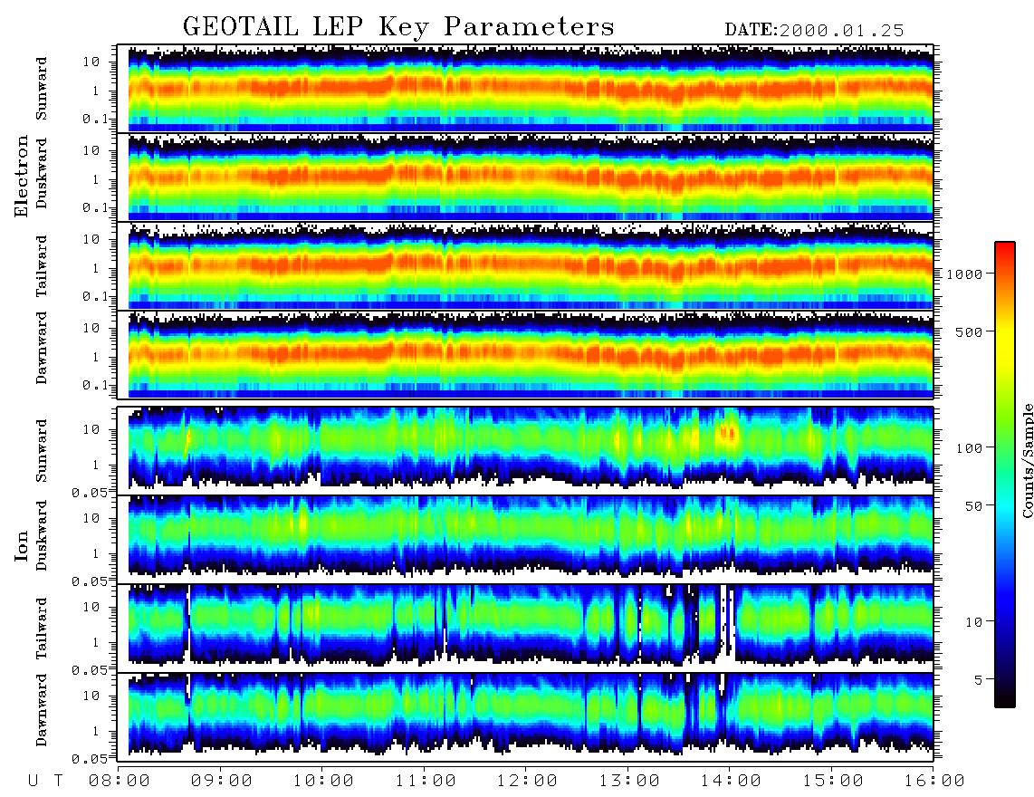Click the 5 colorbar tick label
1034x797 pixels.
(x=979, y=680)
